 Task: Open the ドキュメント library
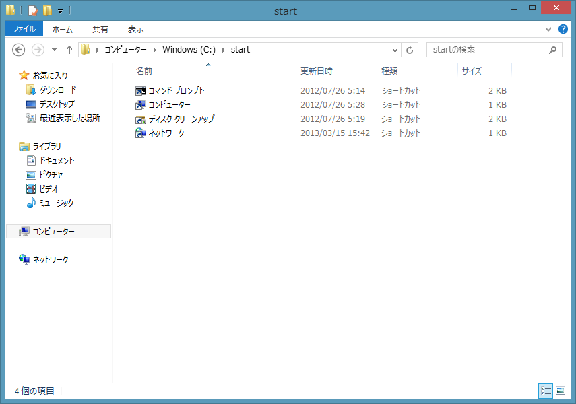pyautogui.click(x=57, y=160)
